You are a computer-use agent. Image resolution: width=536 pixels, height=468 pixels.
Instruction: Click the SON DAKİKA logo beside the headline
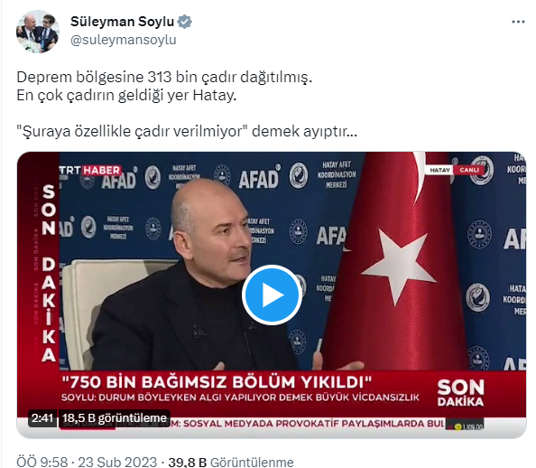click(460, 393)
